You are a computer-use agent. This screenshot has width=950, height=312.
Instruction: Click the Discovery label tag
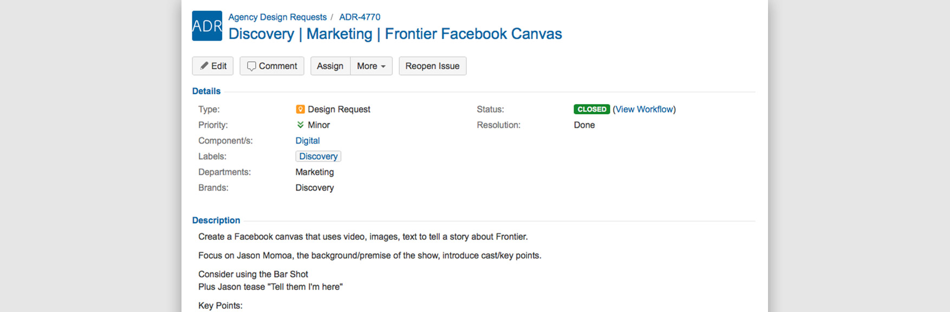click(x=318, y=157)
